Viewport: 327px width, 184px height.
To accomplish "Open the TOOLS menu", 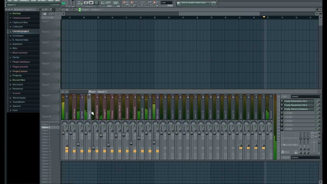I will [51, 1].
